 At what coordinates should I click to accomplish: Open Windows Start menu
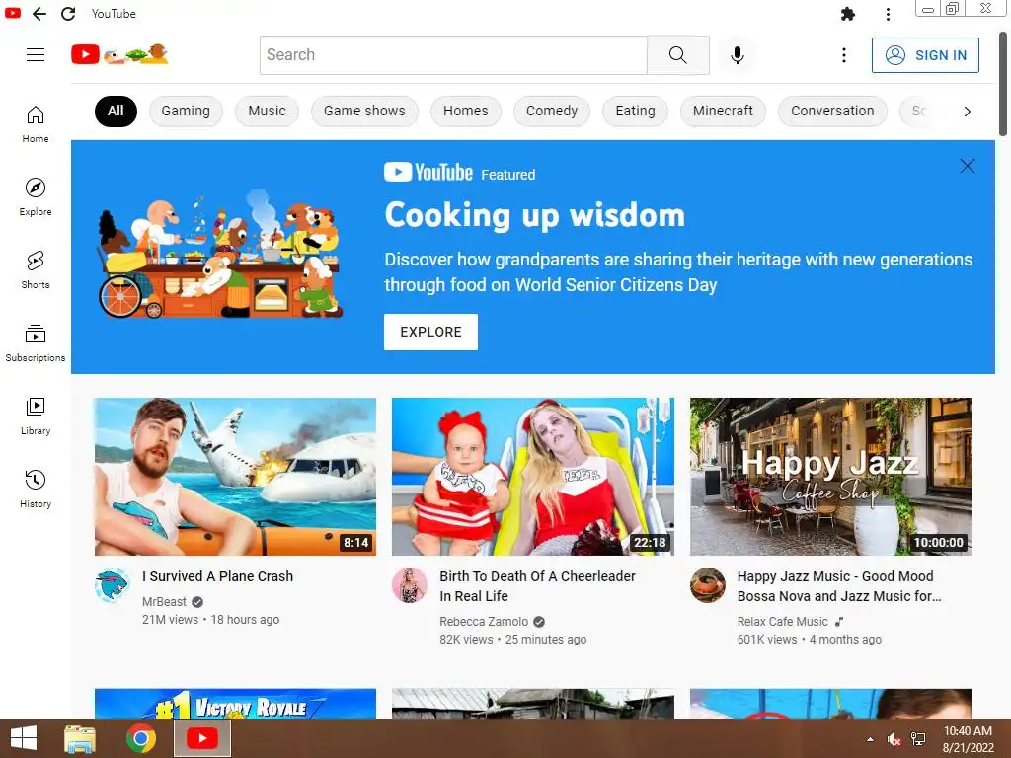[24, 738]
